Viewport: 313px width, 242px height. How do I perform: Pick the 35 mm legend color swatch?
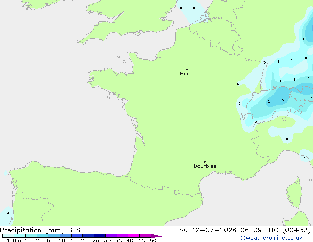122,236
